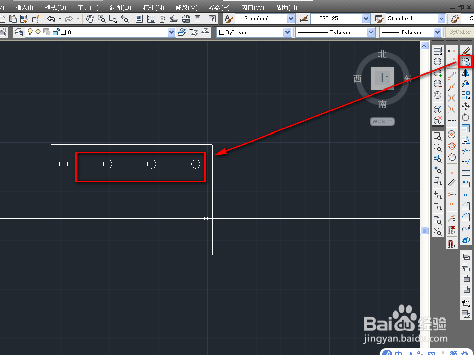This screenshot has height=355, width=474.
Task: Select the Chamfer tool
Action: (466, 206)
